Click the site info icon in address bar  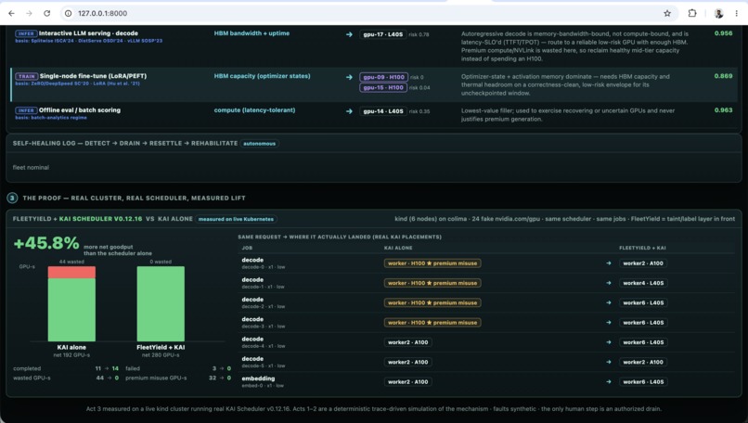pyautogui.click(x=69, y=13)
